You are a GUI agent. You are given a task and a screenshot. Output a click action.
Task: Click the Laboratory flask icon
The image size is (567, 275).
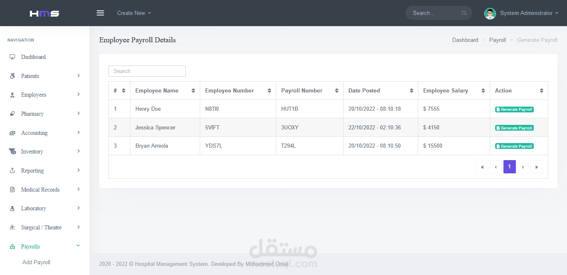pyautogui.click(x=12, y=208)
